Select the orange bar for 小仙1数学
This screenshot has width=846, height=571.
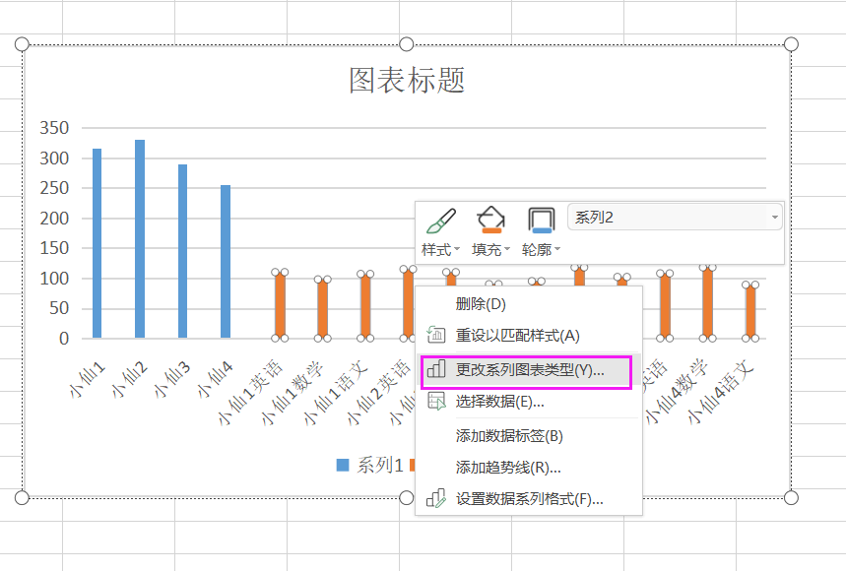(x=323, y=309)
